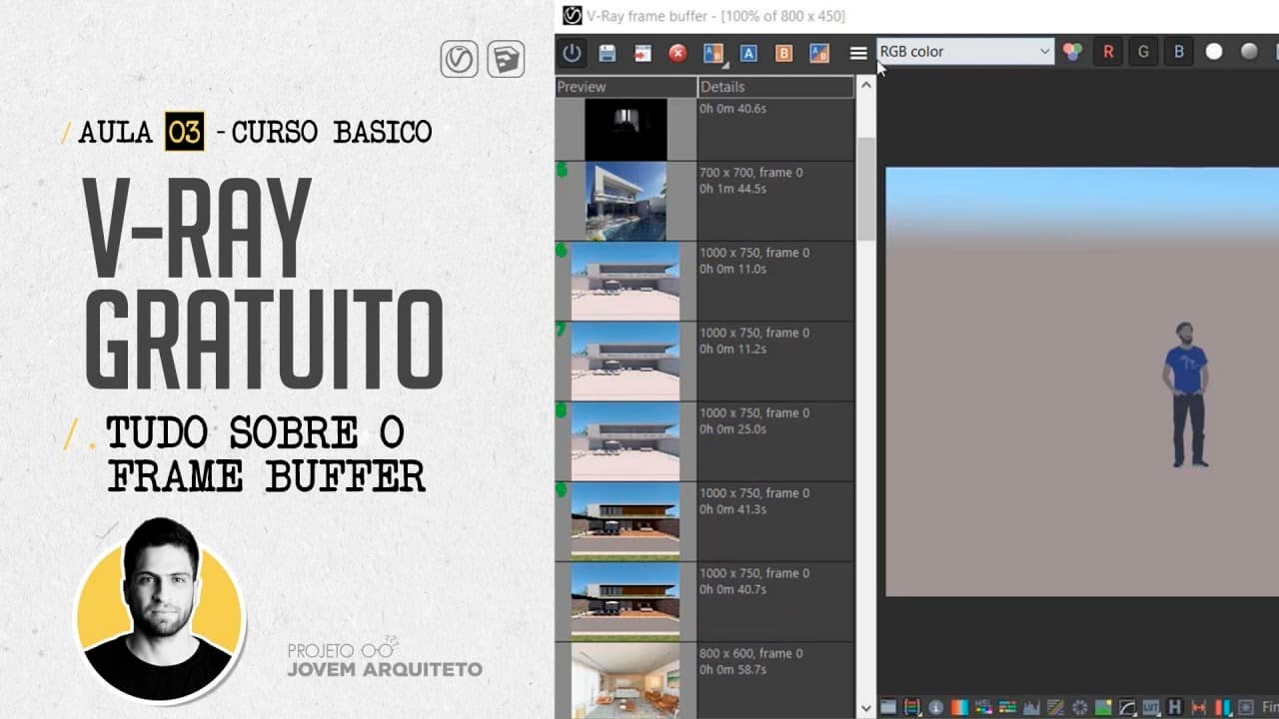Open color balance icon in bottom toolbar
1279x719 pixels.
(1007, 707)
